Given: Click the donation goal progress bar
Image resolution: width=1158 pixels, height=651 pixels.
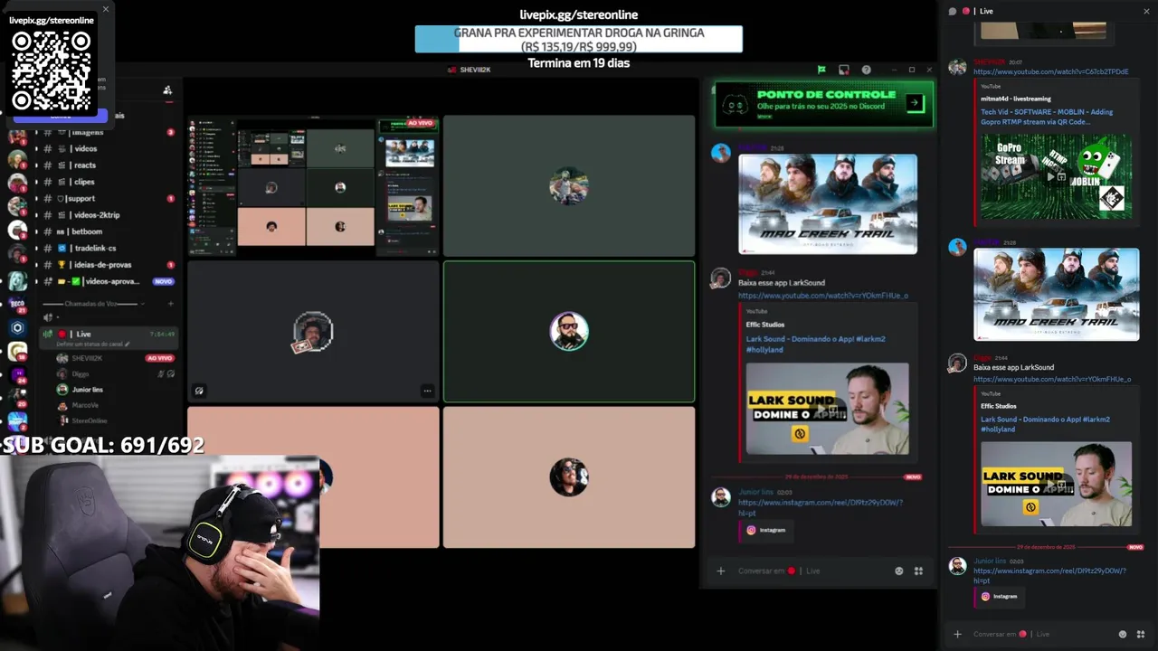Looking at the screenshot, I should (x=579, y=39).
